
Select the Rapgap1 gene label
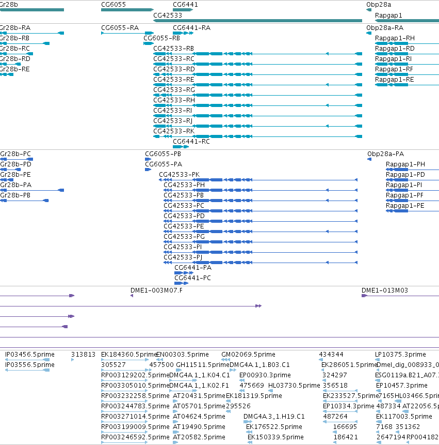tap(388, 16)
